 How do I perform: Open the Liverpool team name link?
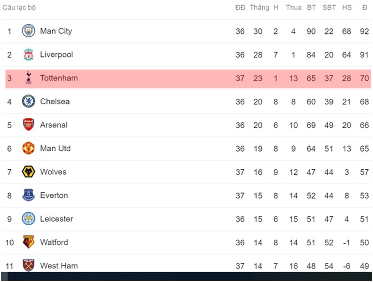[x=57, y=55]
